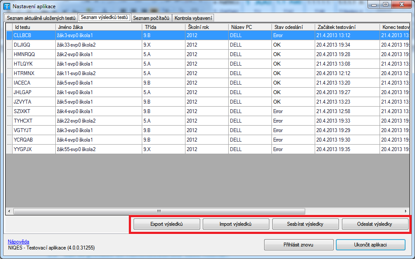Click the Error status in SZIXKT row
The image size is (415, 259).
(x=293, y=111)
